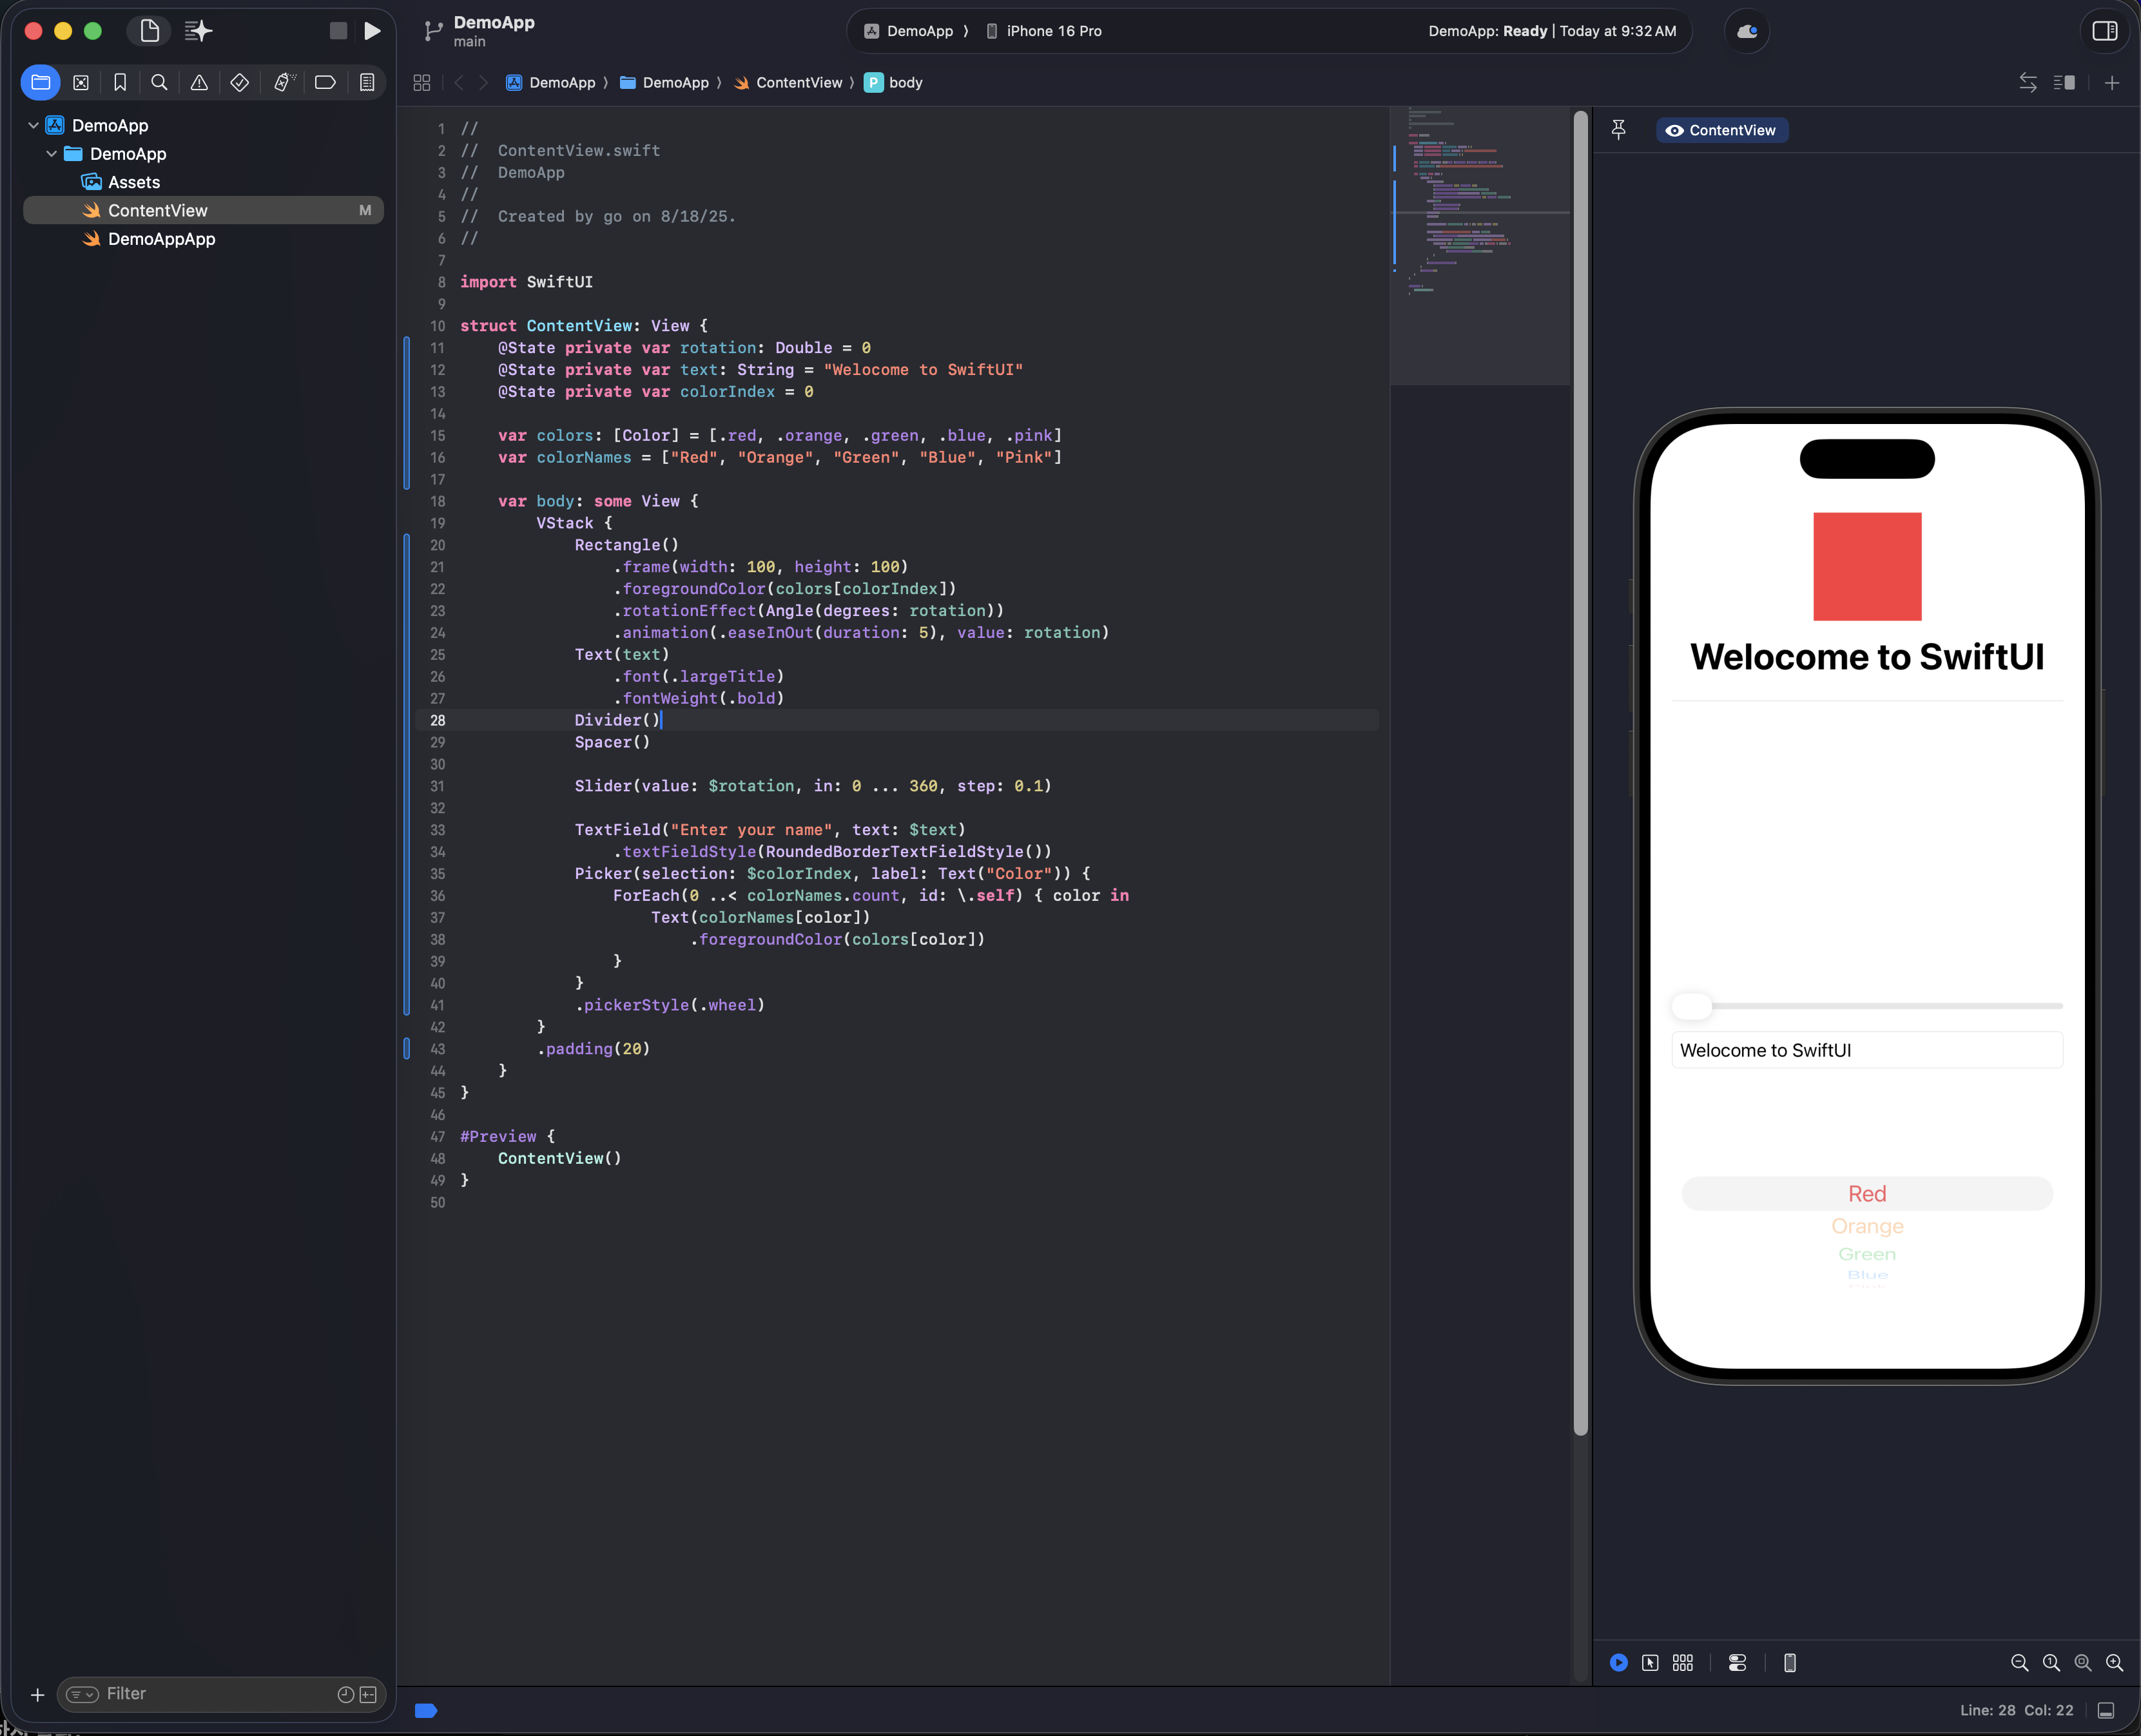This screenshot has width=2141, height=1736.
Task: Pin the canvas preview
Action: click(1618, 130)
